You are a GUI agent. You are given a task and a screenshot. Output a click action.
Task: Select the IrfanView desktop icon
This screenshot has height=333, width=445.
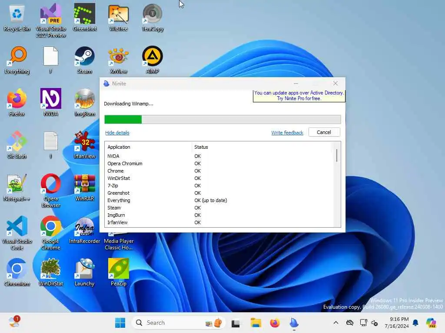pyautogui.click(x=85, y=145)
